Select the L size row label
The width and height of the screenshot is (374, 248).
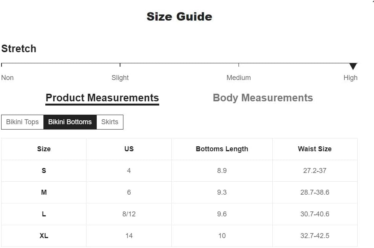[44, 214]
